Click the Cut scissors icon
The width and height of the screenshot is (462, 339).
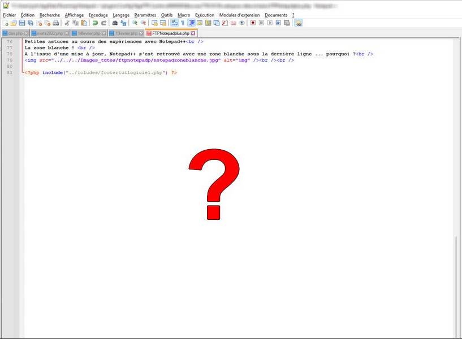(x=67, y=23)
